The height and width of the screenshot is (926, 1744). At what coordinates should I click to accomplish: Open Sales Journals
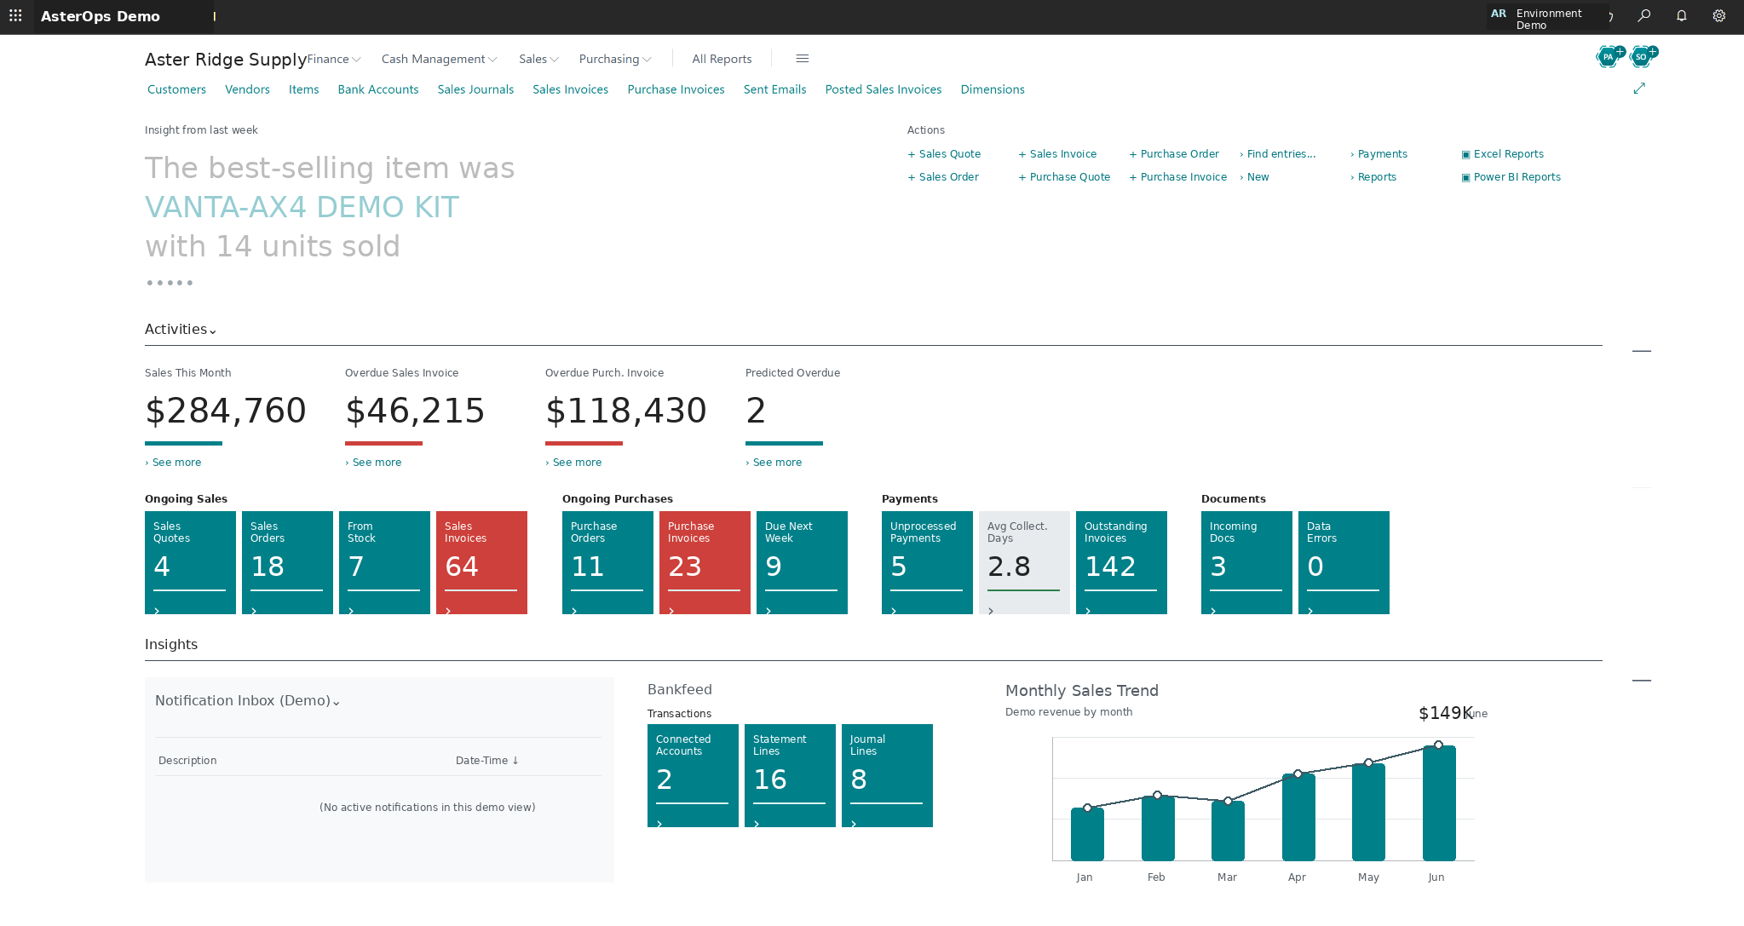click(x=475, y=89)
